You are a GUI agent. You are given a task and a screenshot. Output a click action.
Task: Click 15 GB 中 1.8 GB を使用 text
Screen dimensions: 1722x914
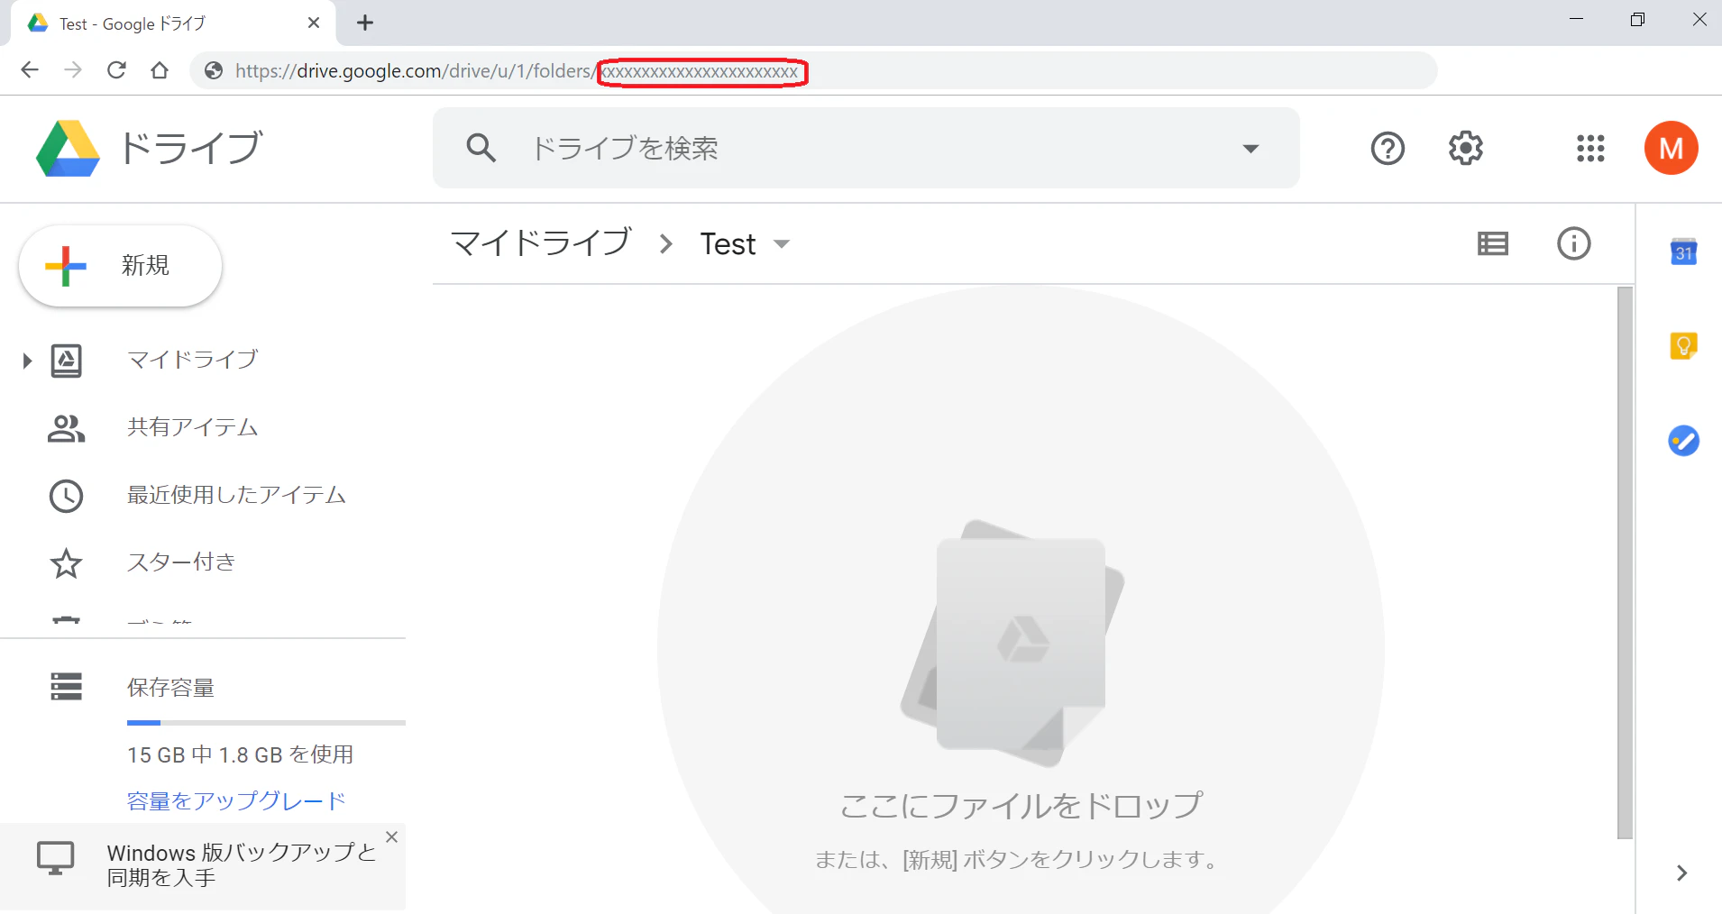240,754
